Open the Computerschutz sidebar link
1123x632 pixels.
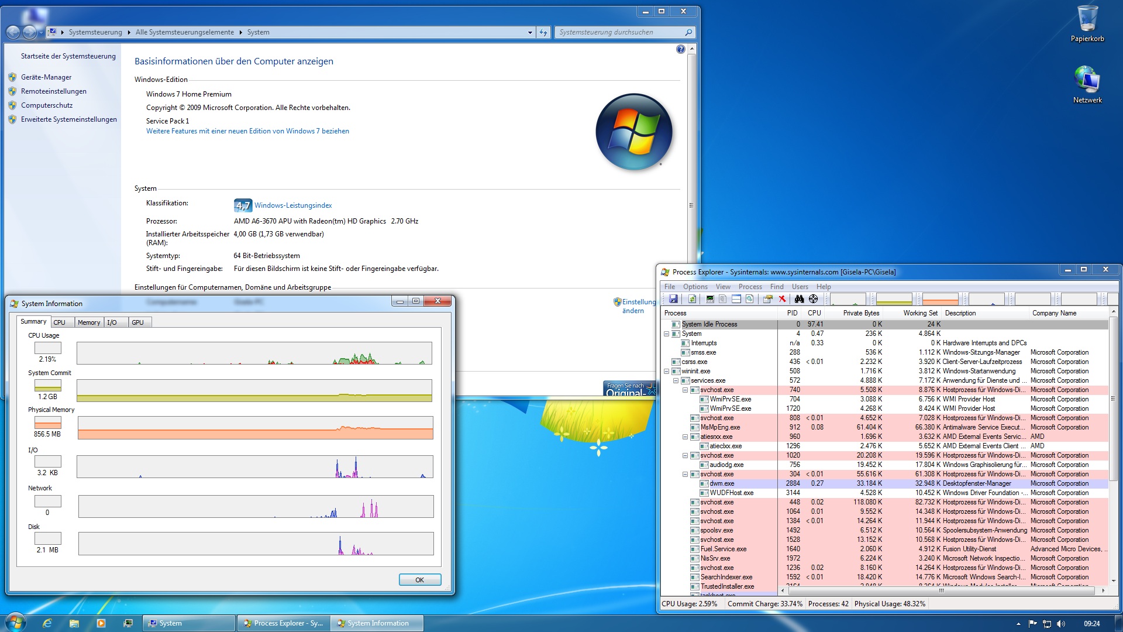(47, 105)
